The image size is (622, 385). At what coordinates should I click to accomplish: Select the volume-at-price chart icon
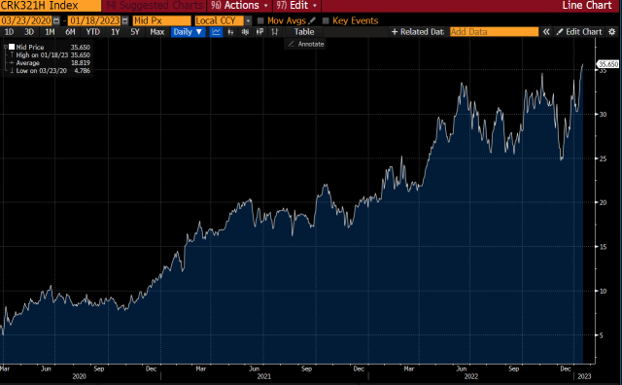pyautogui.click(x=259, y=32)
